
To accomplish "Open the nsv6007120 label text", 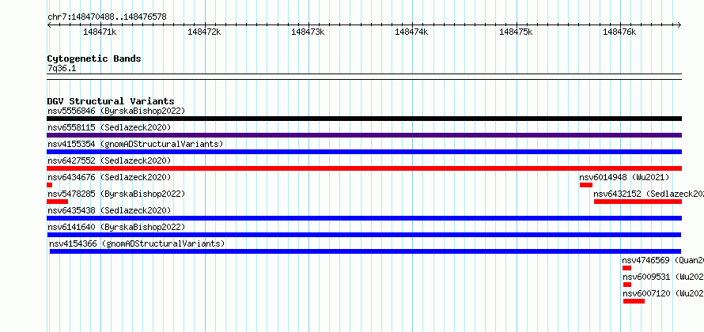I will [x=663, y=293].
